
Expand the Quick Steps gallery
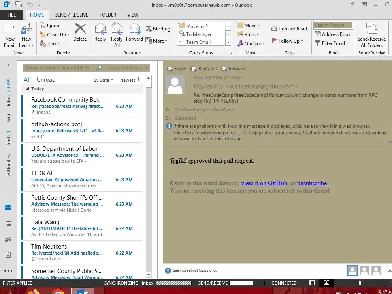click(228, 42)
